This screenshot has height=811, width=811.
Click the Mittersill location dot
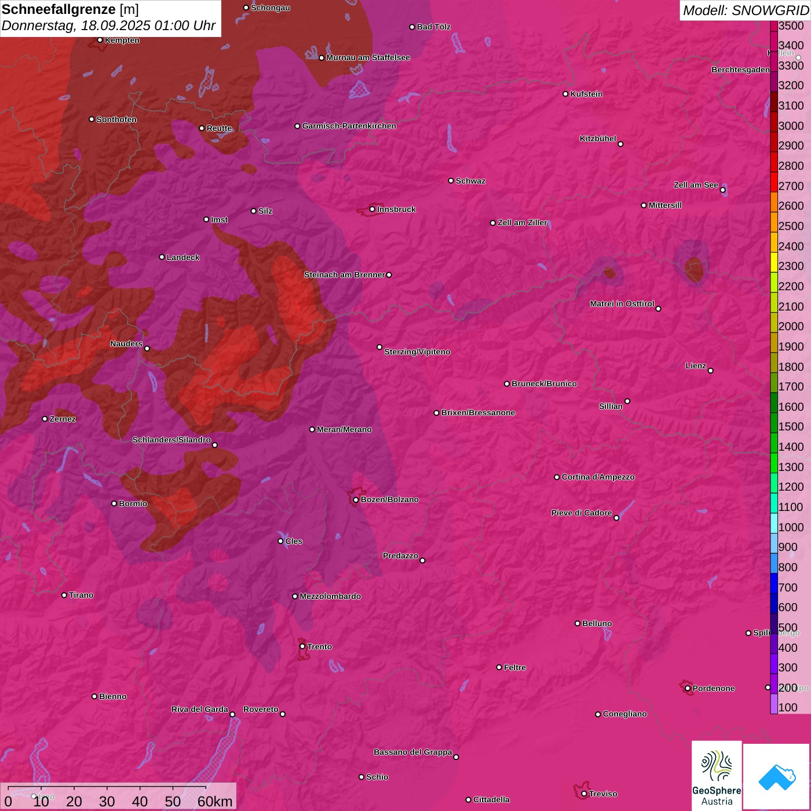click(x=644, y=205)
